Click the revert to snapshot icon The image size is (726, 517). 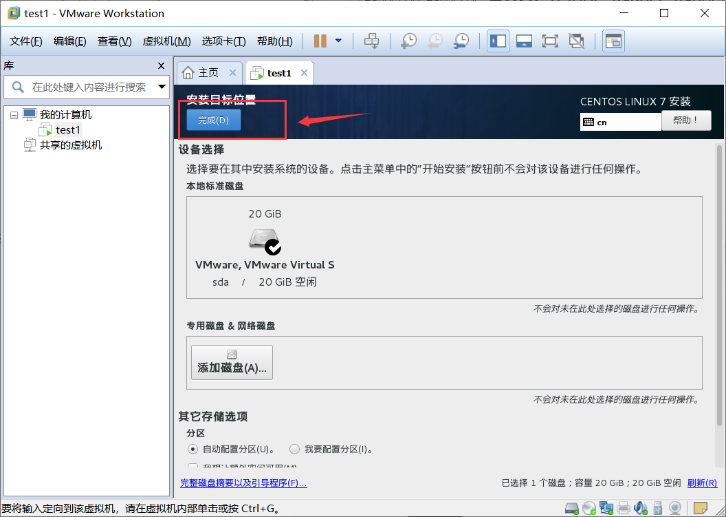pos(434,41)
